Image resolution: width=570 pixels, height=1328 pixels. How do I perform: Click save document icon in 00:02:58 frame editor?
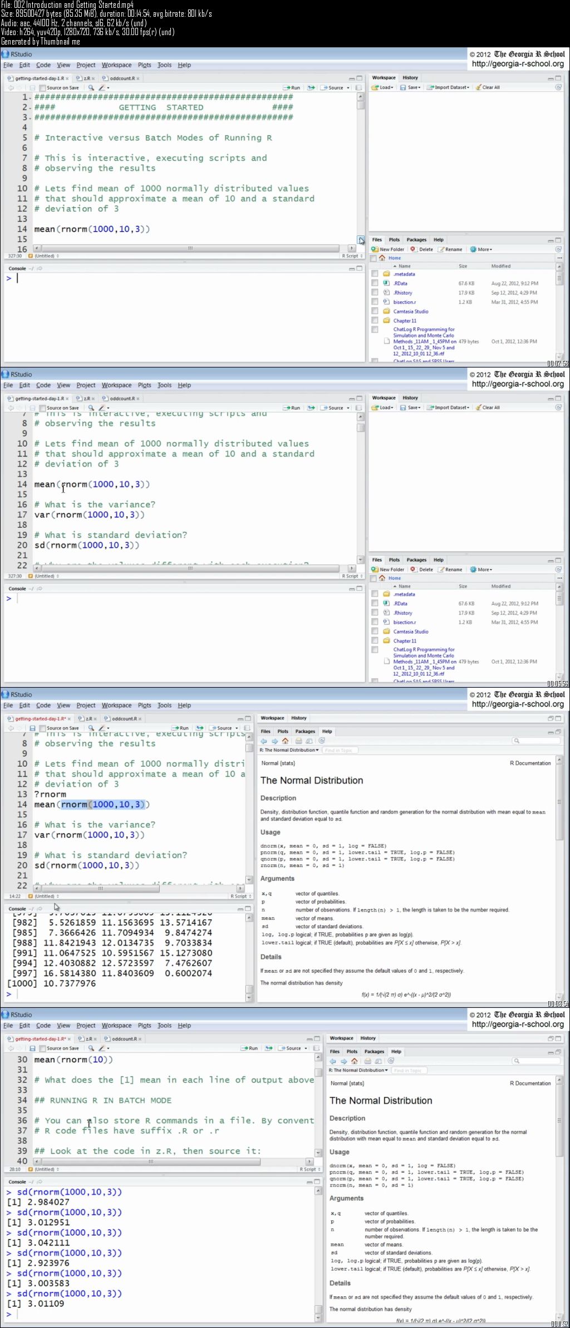click(32, 87)
